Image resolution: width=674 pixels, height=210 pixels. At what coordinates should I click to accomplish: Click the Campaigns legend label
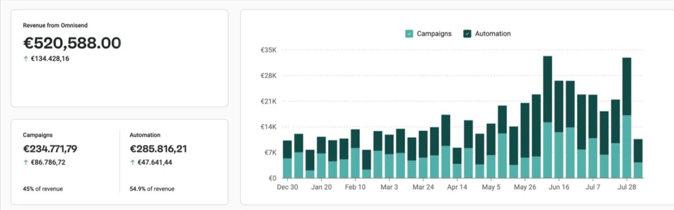coord(434,34)
